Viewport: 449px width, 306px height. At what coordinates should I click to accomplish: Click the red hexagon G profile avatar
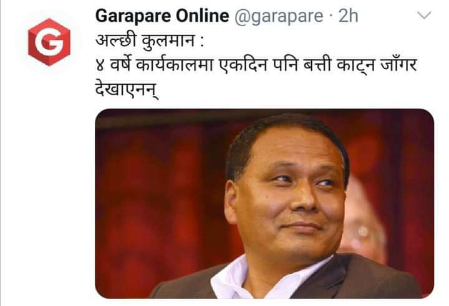tap(49, 42)
